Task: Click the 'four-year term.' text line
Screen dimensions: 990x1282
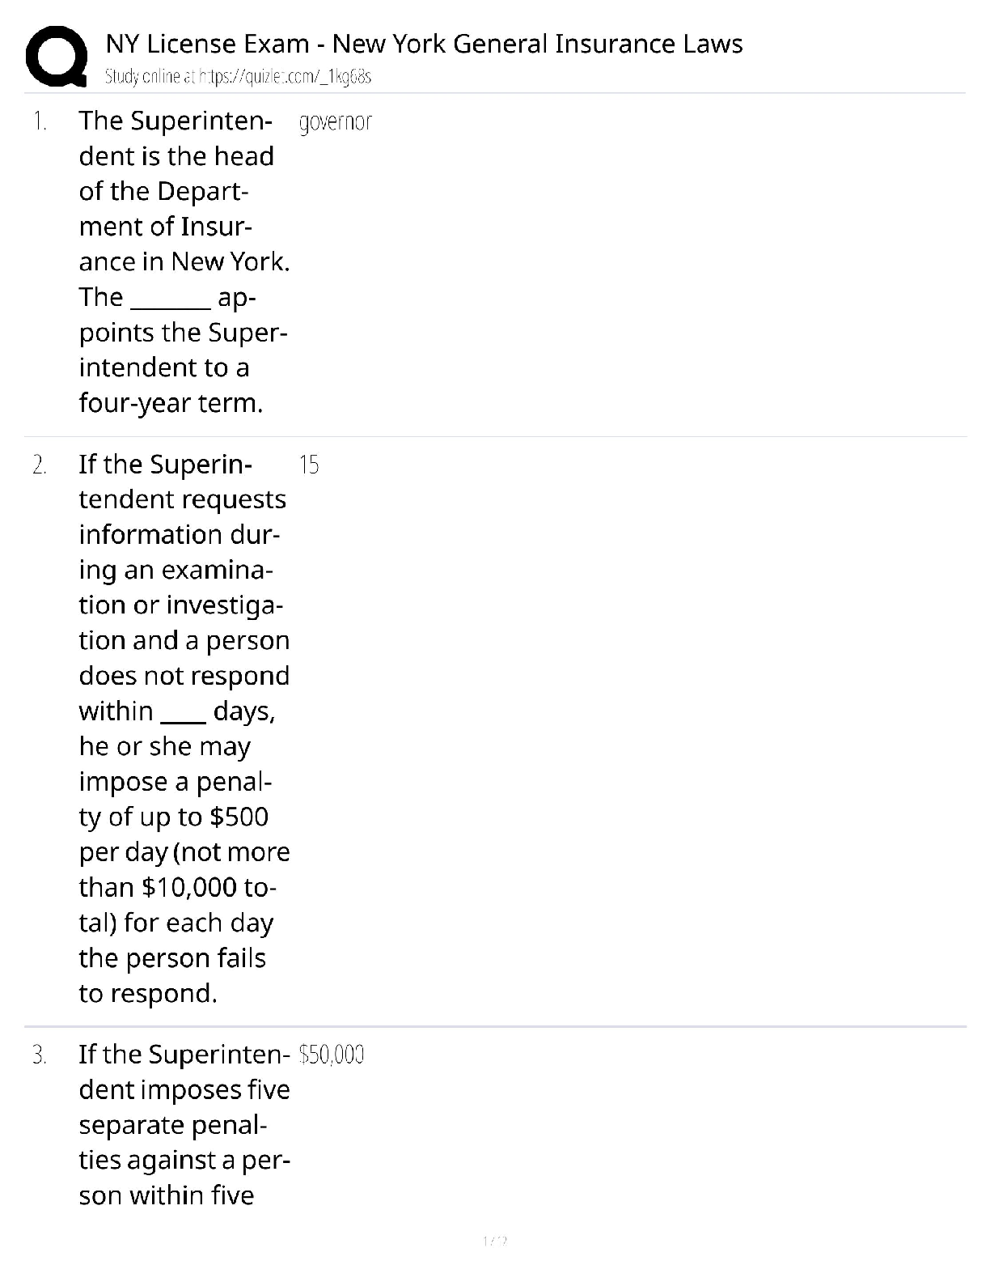Action: coord(171,402)
